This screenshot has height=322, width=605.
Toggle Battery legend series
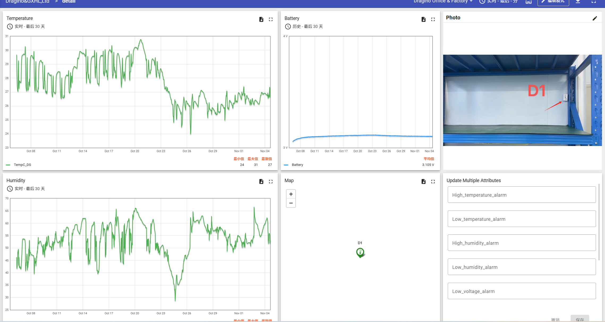(297, 165)
